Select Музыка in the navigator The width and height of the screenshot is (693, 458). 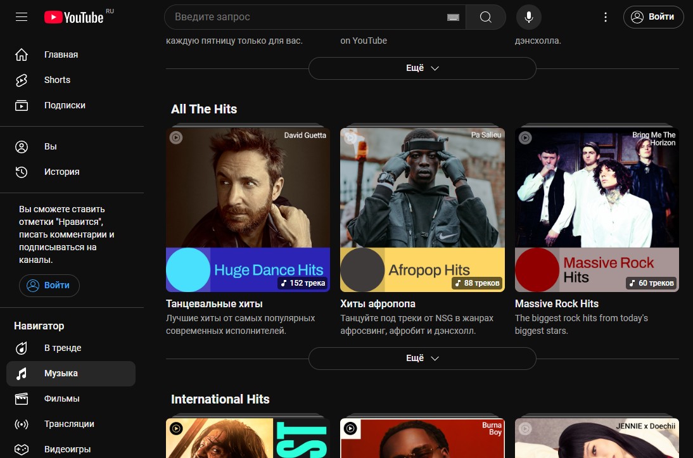pos(61,374)
